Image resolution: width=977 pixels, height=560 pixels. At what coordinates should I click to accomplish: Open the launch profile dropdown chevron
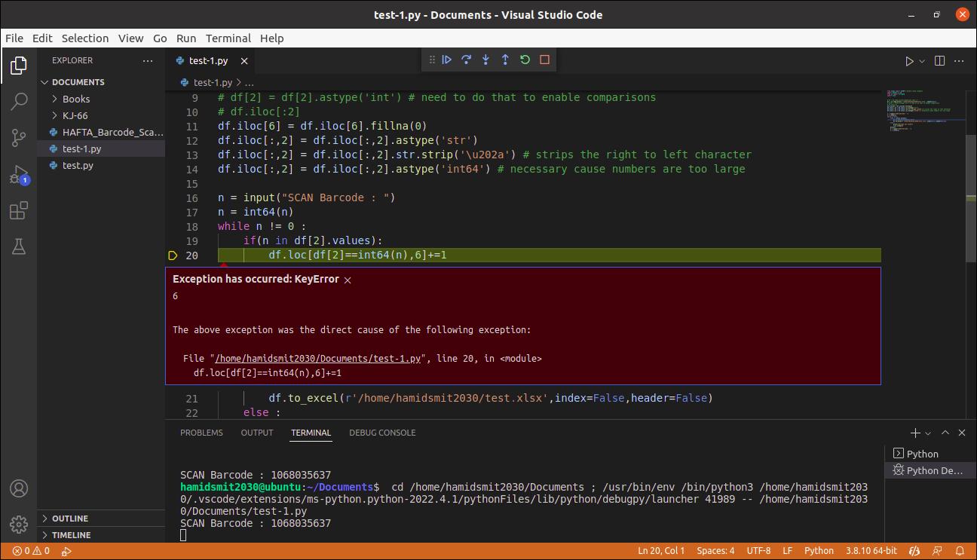pos(928,433)
